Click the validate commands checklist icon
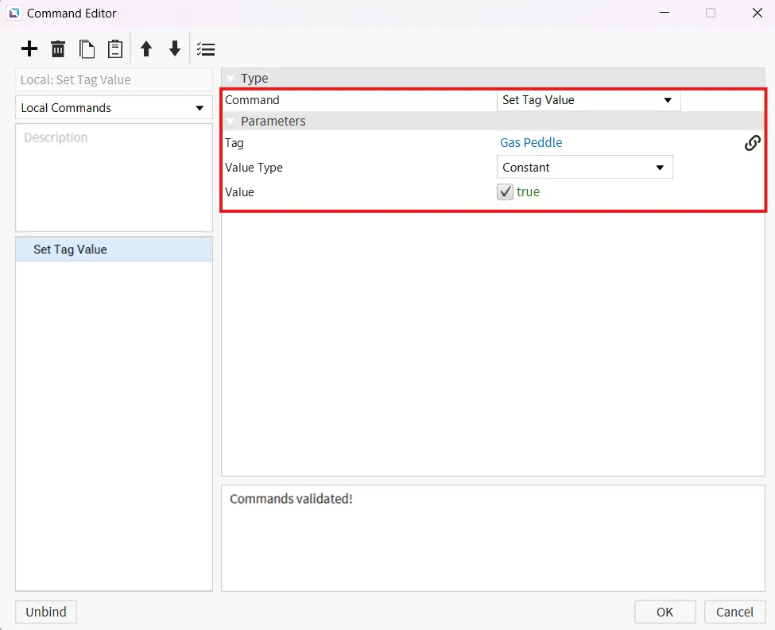The image size is (775, 630). [x=206, y=49]
